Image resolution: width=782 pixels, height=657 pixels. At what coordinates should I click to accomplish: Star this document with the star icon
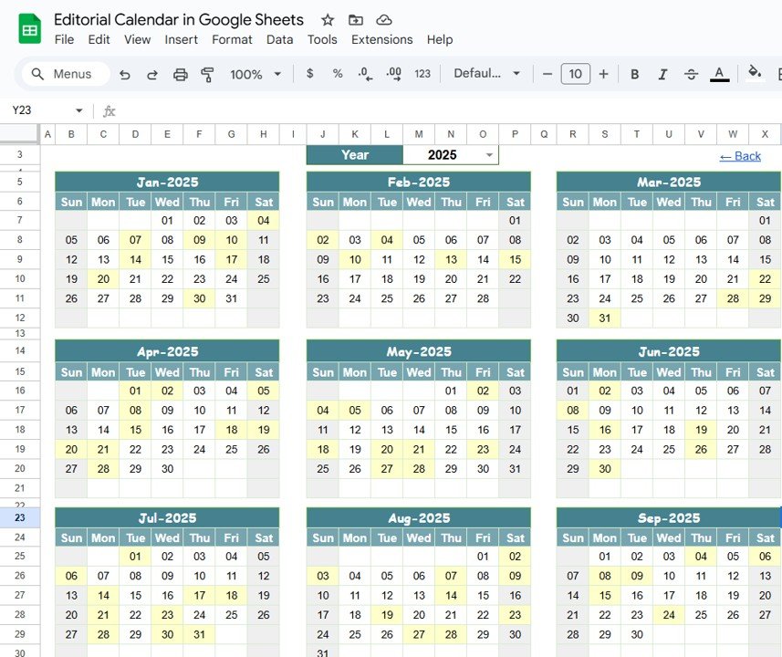[327, 20]
